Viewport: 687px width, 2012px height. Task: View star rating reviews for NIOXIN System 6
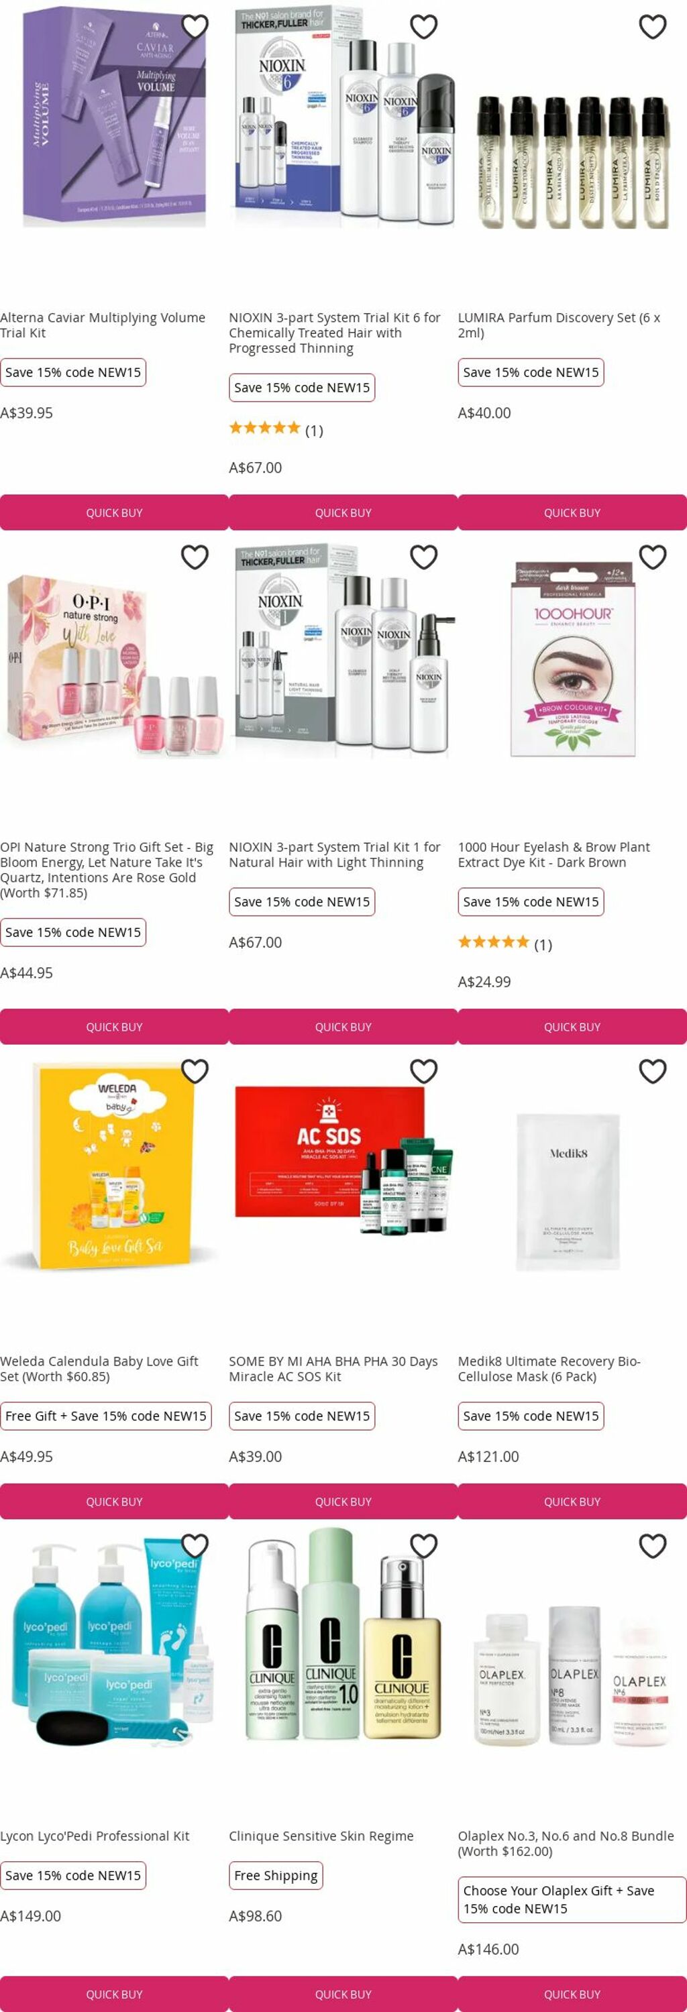coord(276,429)
